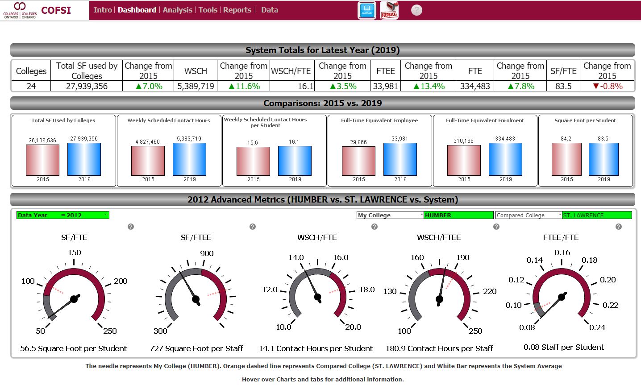Open help for the SF/FTE gauge
Image resolution: width=641 pixels, height=385 pixels.
coord(131,227)
